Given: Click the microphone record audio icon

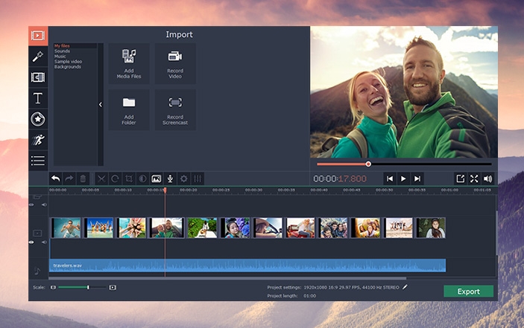Looking at the screenshot, I should (170, 179).
